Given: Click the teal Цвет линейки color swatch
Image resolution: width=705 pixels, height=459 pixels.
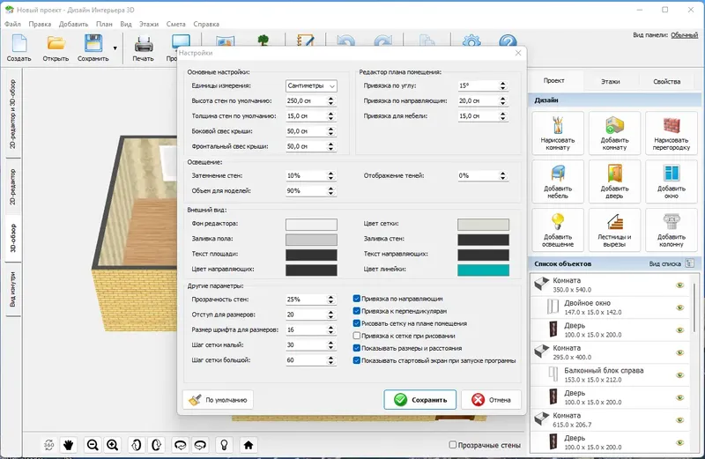Looking at the screenshot, I should 483,270.
